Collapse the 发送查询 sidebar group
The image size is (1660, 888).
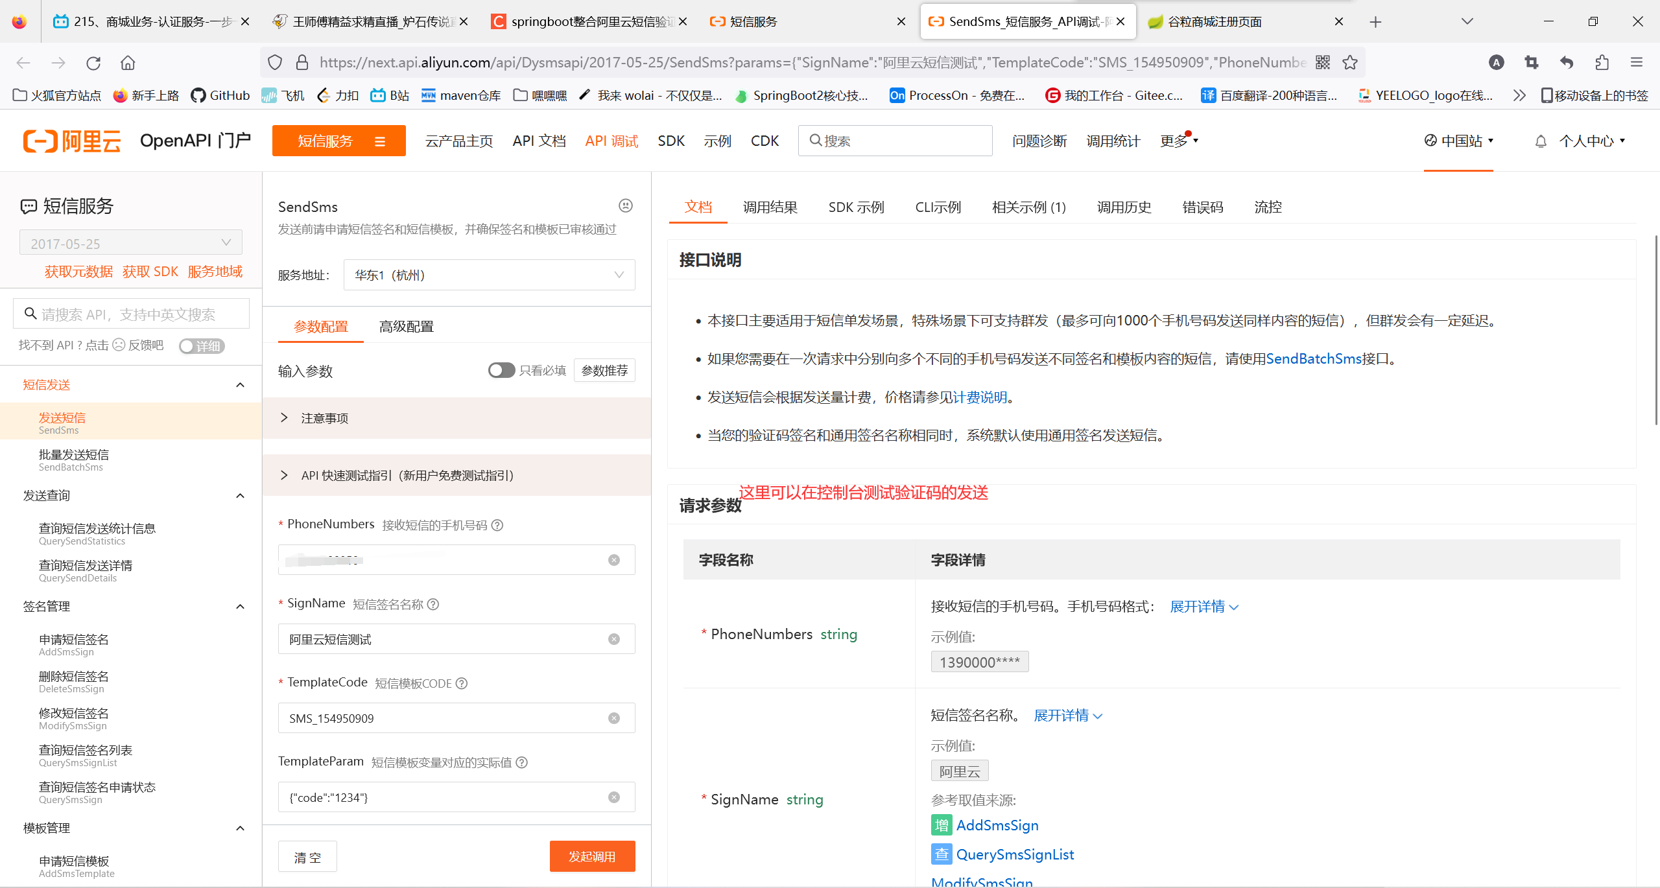point(240,496)
